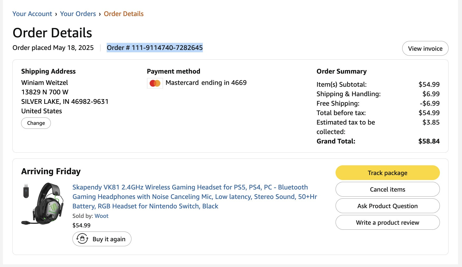Click Ask Product Question button

coord(387,206)
